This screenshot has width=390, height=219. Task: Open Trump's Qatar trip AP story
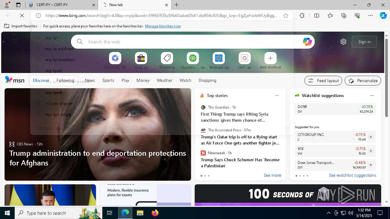[x=240, y=140]
